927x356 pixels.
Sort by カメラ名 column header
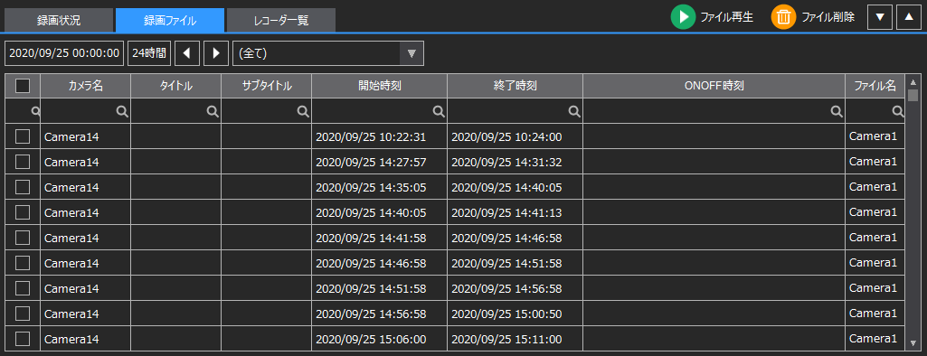[86, 86]
